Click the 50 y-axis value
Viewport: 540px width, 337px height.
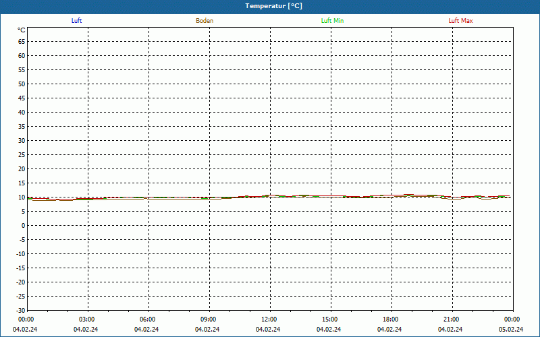(x=22, y=84)
